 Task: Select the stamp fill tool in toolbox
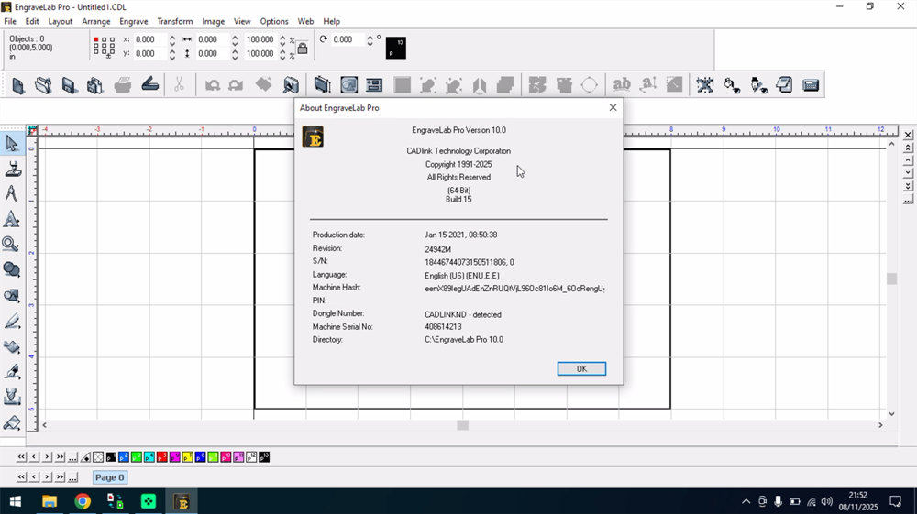(12, 346)
